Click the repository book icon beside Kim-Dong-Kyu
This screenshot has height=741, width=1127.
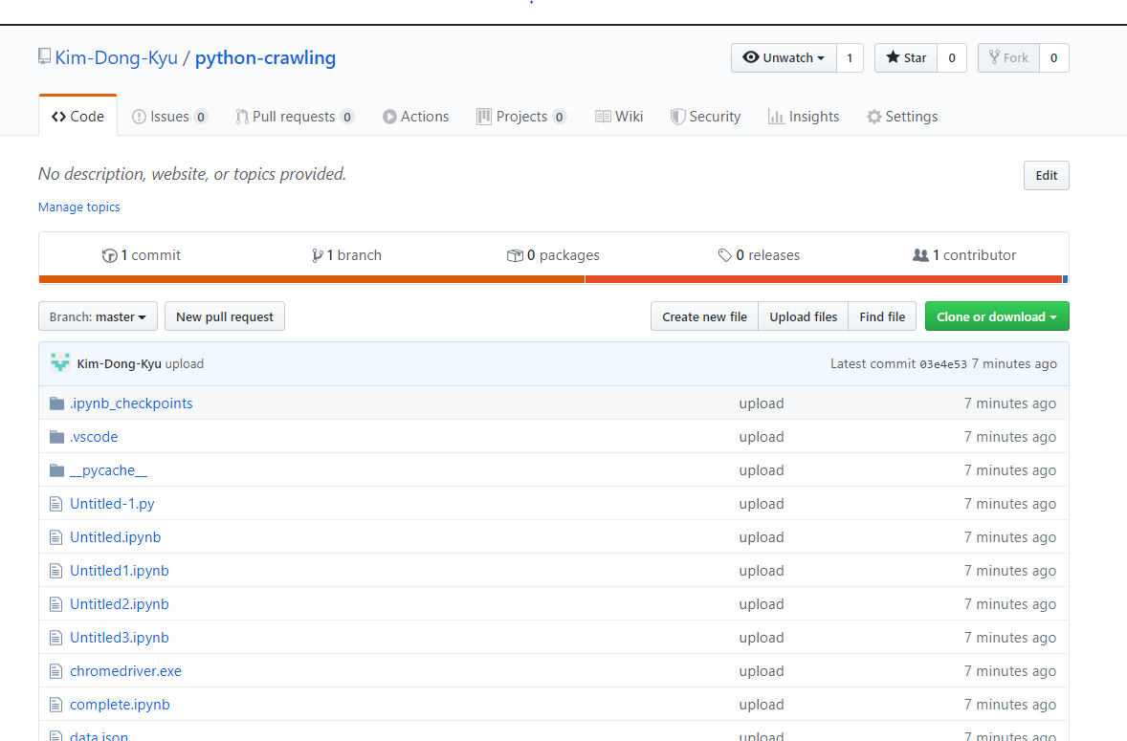pyautogui.click(x=45, y=56)
